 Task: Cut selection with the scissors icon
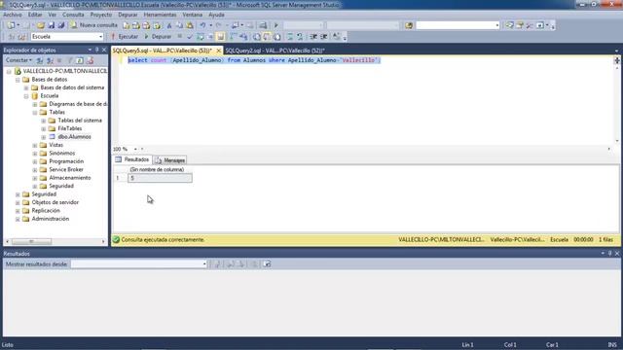tap(169, 25)
